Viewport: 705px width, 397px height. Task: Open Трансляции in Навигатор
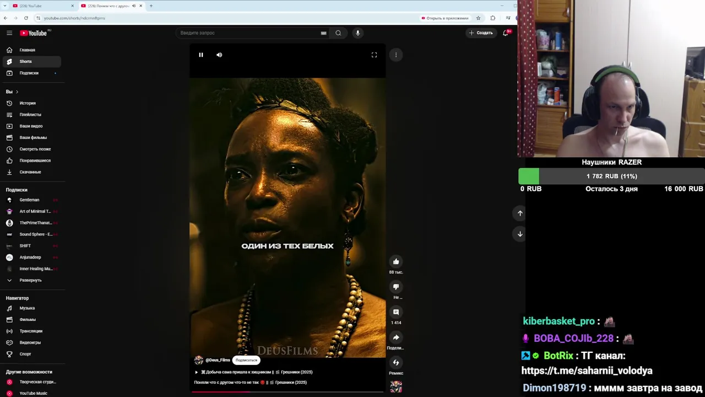(31, 331)
